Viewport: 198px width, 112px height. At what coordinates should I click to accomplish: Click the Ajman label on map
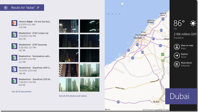(x=143, y=32)
